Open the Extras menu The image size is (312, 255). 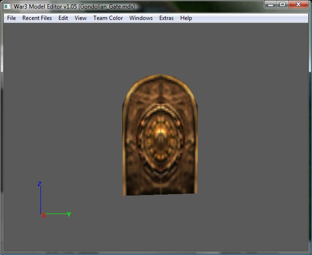[x=166, y=18]
